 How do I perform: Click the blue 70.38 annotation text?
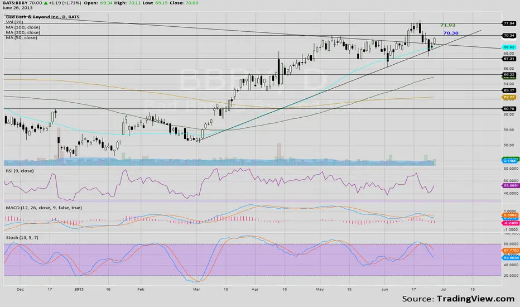click(x=451, y=33)
